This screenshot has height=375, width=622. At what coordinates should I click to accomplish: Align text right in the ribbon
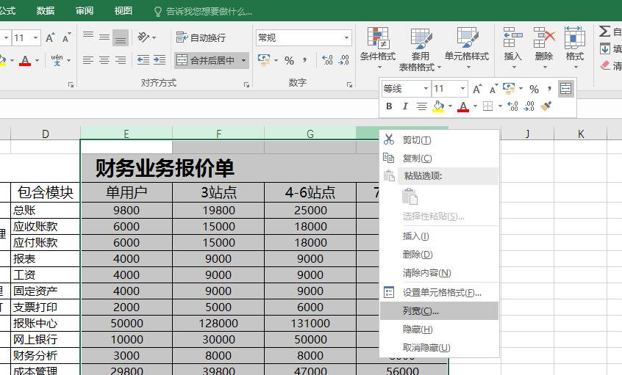point(121,60)
